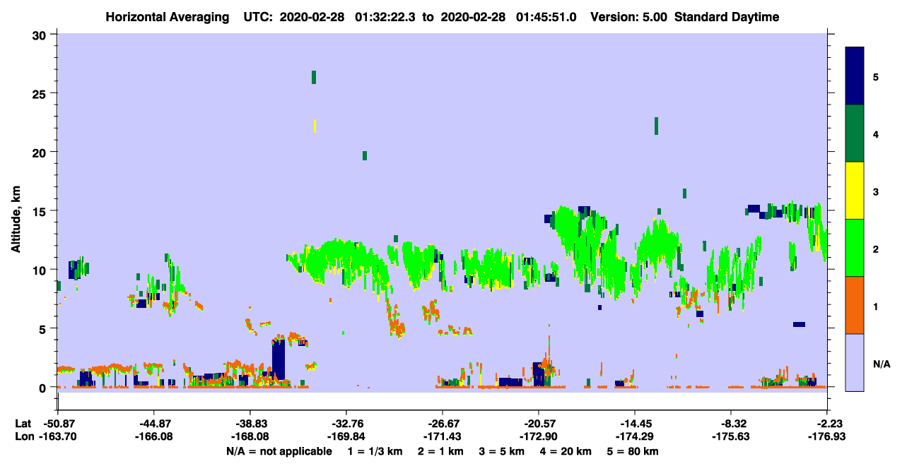
Task: Click the longitude value -171.43
Action: point(442,436)
